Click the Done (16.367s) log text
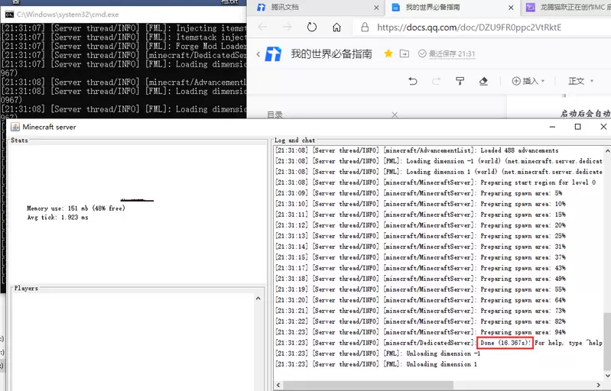611x391 pixels. (x=505, y=343)
